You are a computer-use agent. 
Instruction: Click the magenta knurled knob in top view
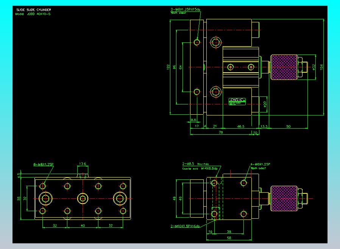click(284, 67)
